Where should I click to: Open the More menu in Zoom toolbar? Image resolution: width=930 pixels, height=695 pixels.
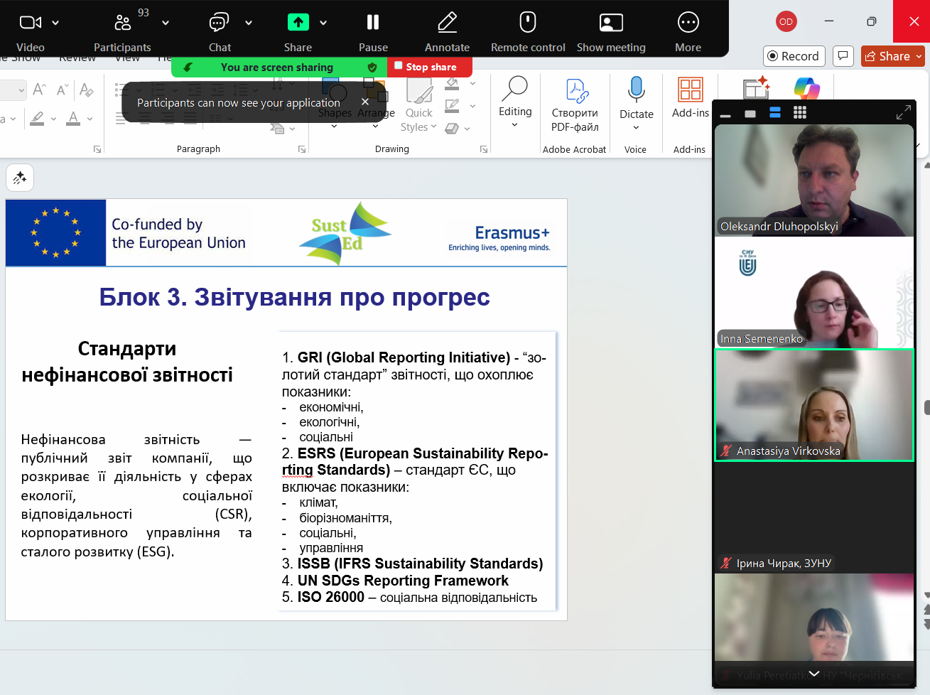coord(688,23)
